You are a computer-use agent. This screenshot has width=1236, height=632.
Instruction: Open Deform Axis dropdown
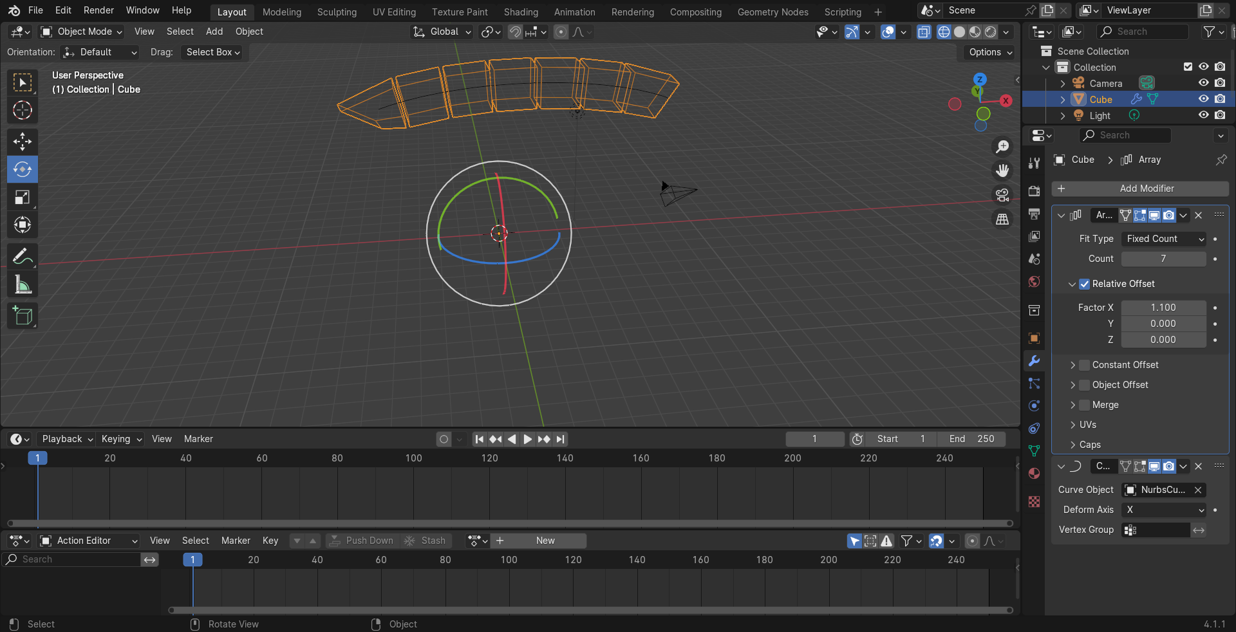click(x=1163, y=510)
